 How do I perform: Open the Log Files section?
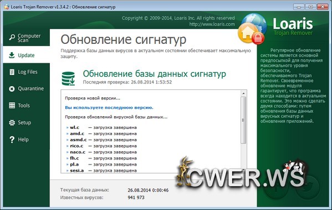(27, 72)
